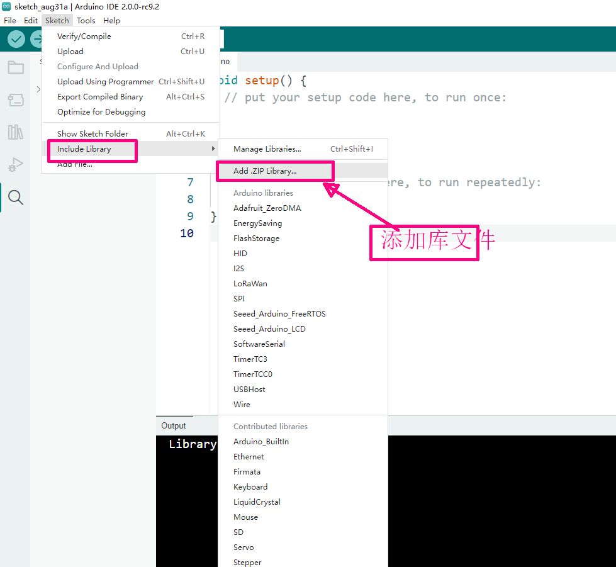This screenshot has height=567, width=616.
Task: Include the Seeed_Arduino_LCD library
Action: 303,329
